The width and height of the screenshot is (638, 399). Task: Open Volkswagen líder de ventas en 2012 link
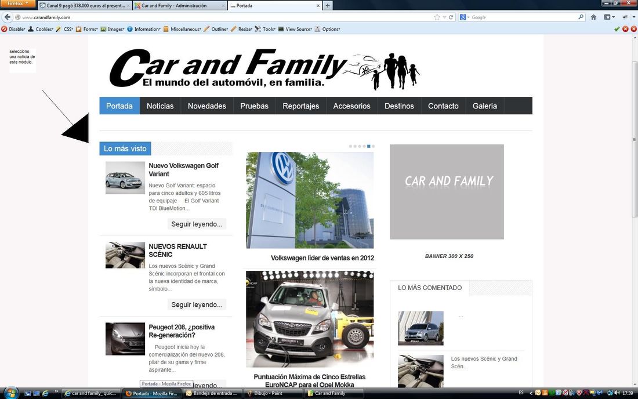click(x=322, y=258)
